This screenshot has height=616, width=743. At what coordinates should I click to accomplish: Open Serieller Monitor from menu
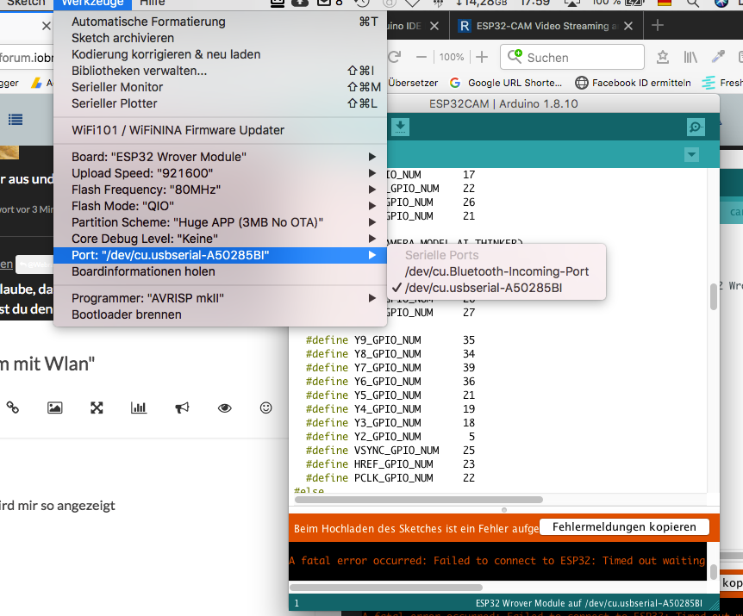[220, 87]
